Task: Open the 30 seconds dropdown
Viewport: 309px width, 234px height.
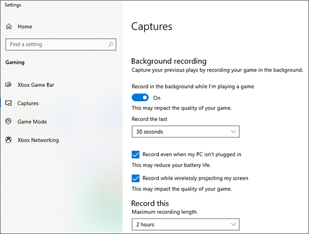Action: click(x=185, y=132)
